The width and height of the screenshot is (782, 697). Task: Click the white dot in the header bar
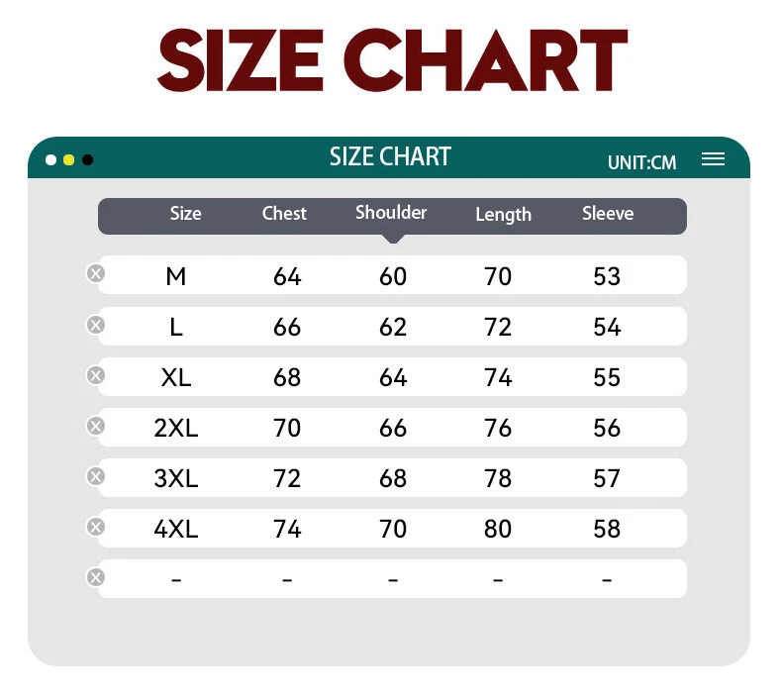[x=51, y=160]
